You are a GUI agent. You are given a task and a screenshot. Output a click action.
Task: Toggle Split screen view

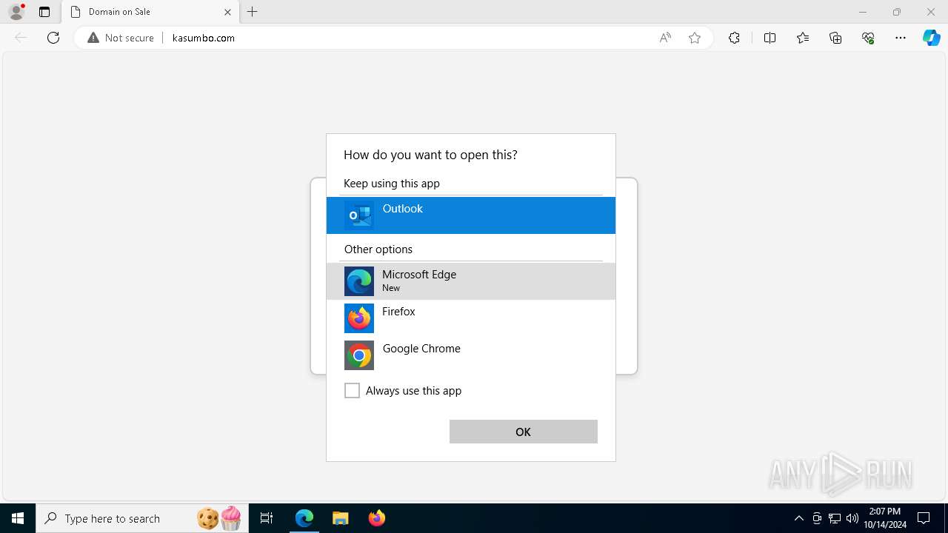[770, 38]
